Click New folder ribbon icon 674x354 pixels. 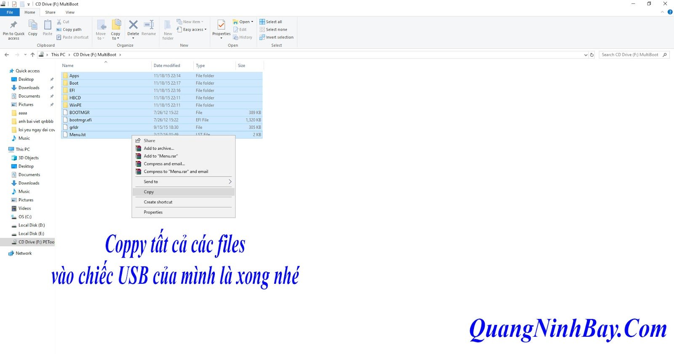(168, 25)
